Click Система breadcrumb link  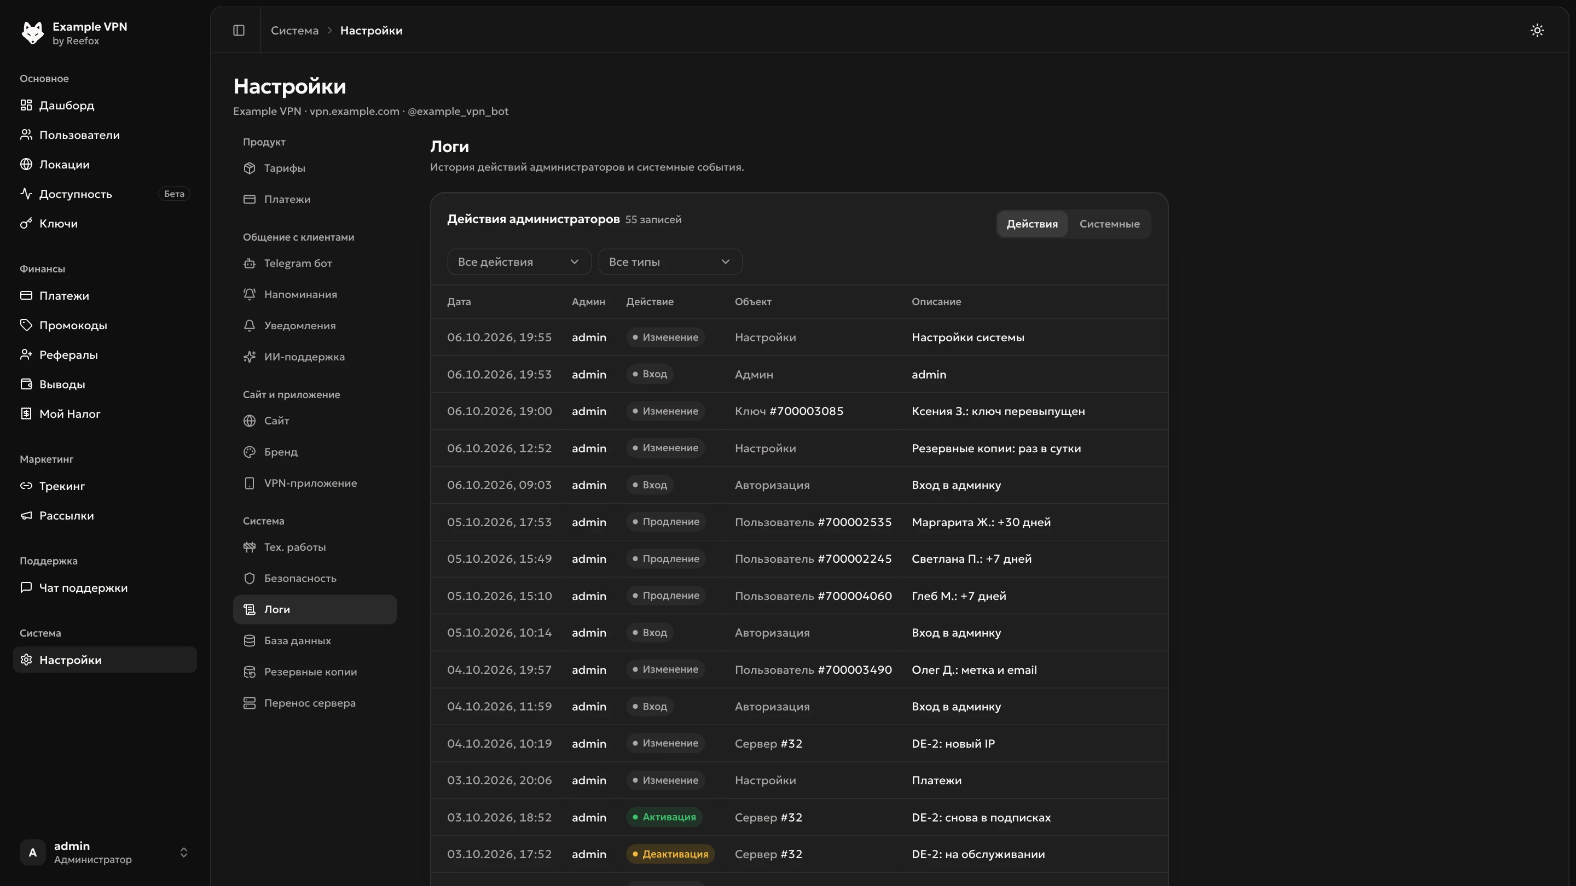[x=294, y=31]
